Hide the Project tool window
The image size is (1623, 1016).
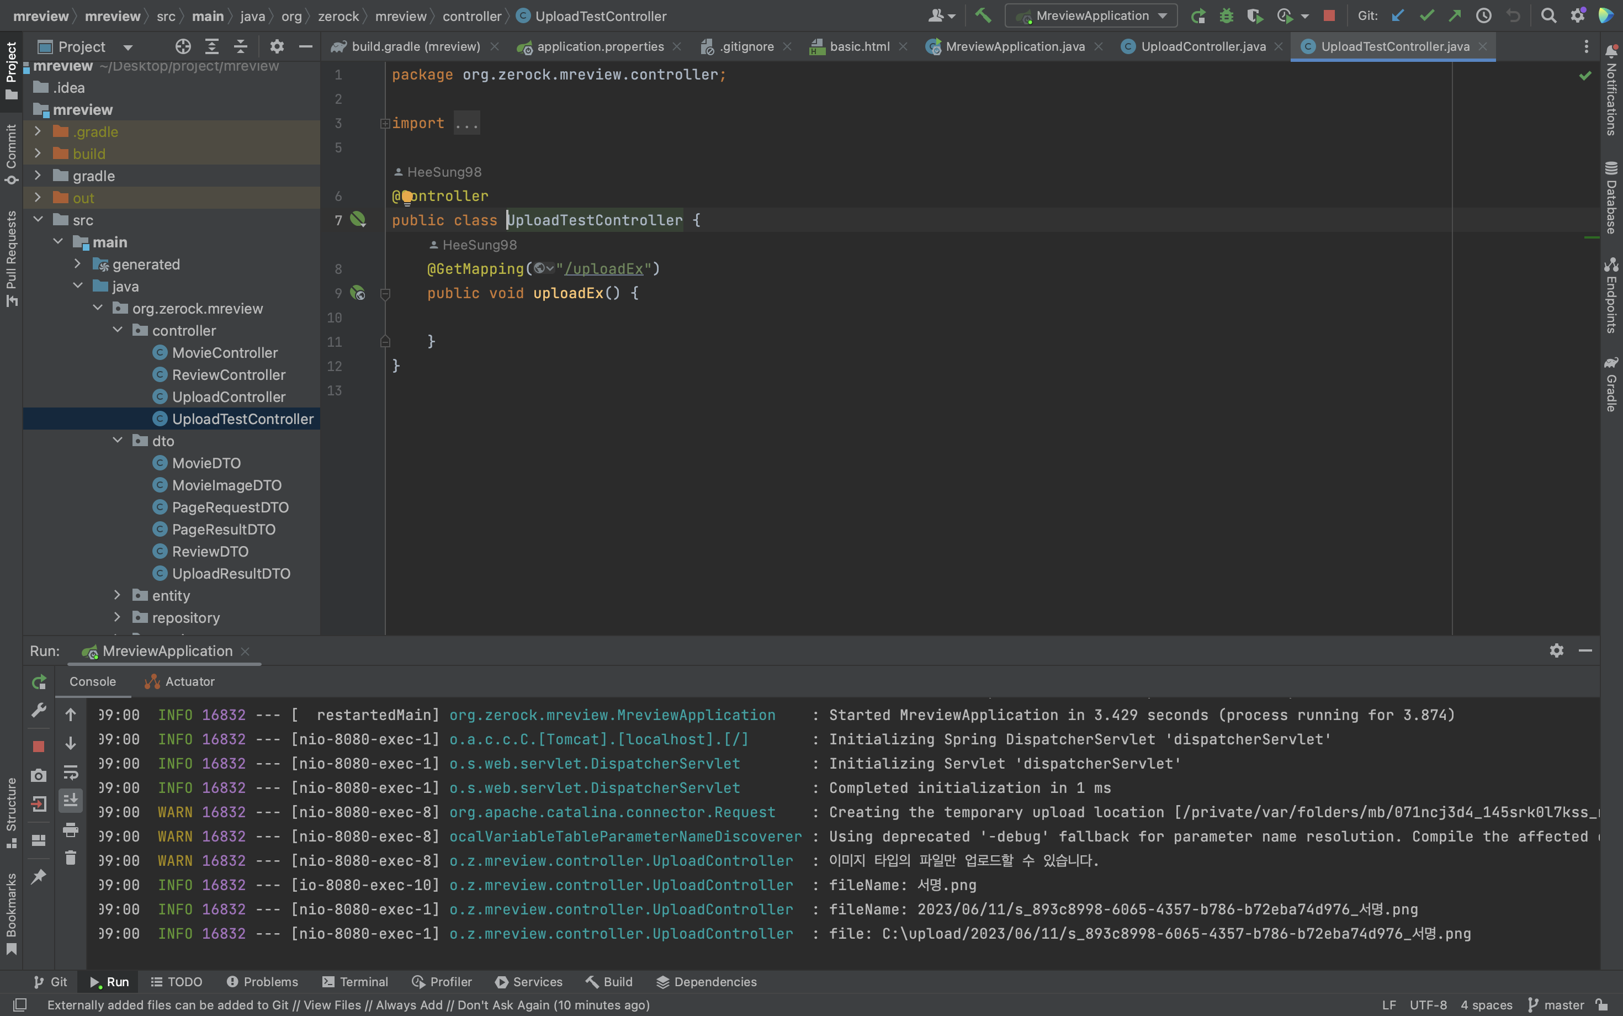(x=306, y=46)
